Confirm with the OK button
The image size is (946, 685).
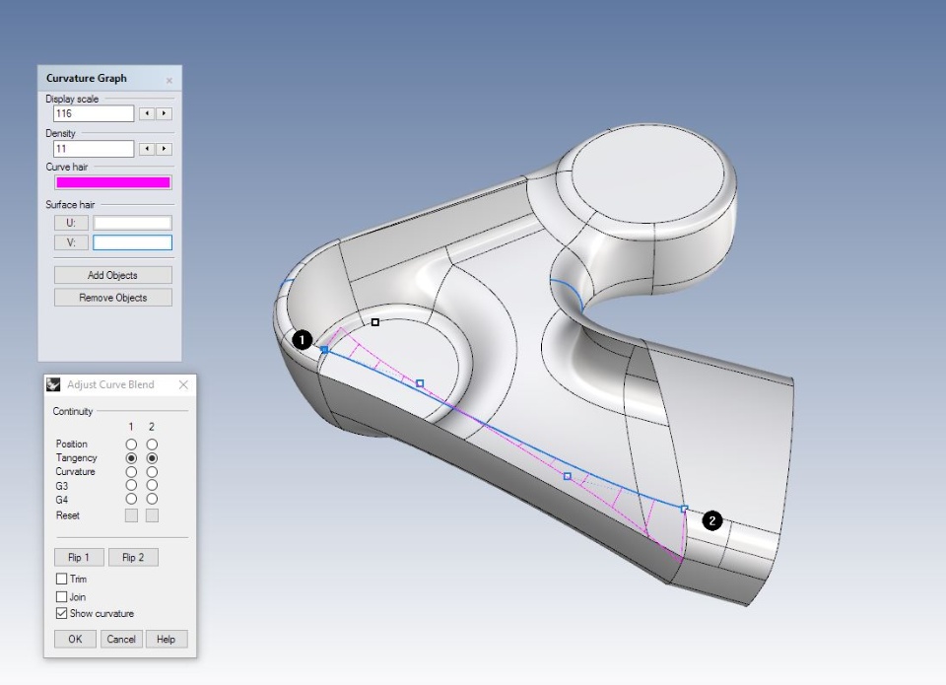(x=75, y=639)
